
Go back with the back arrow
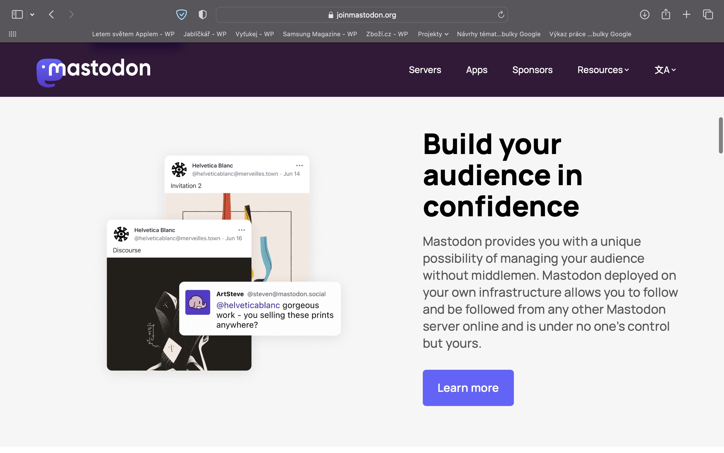pyautogui.click(x=51, y=14)
